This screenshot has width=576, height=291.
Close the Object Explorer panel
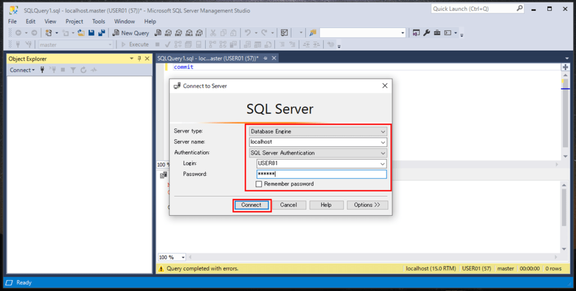[147, 59]
